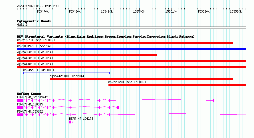The height and width of the screenshot is (138, 254).
Task: Click the chr4:153462069..153532923 coordinates label
Action: pos(39,6)
